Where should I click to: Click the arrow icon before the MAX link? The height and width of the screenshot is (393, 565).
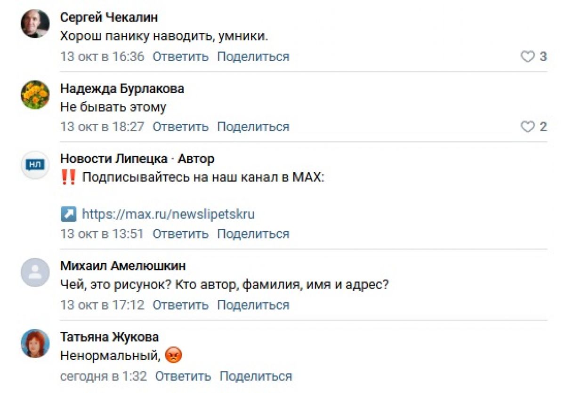[x=68, y=215]
